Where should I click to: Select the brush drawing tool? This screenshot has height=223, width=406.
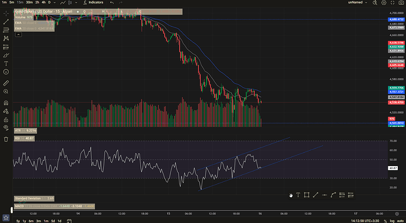coord(6,55)
